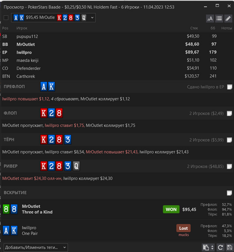Click the Игрок column header
Screen dimensions: 234x252
click(x=22, y=28)
